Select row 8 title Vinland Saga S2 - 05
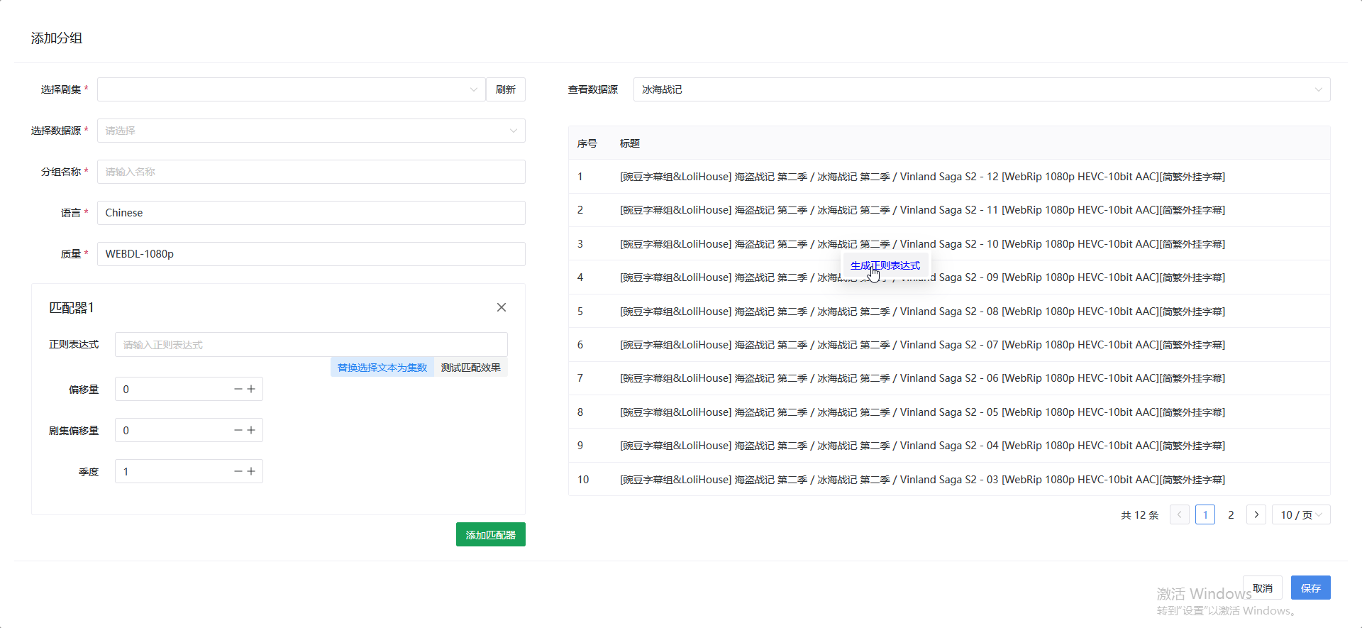This screenshot has height=628, width=1362. pos(922,412)
